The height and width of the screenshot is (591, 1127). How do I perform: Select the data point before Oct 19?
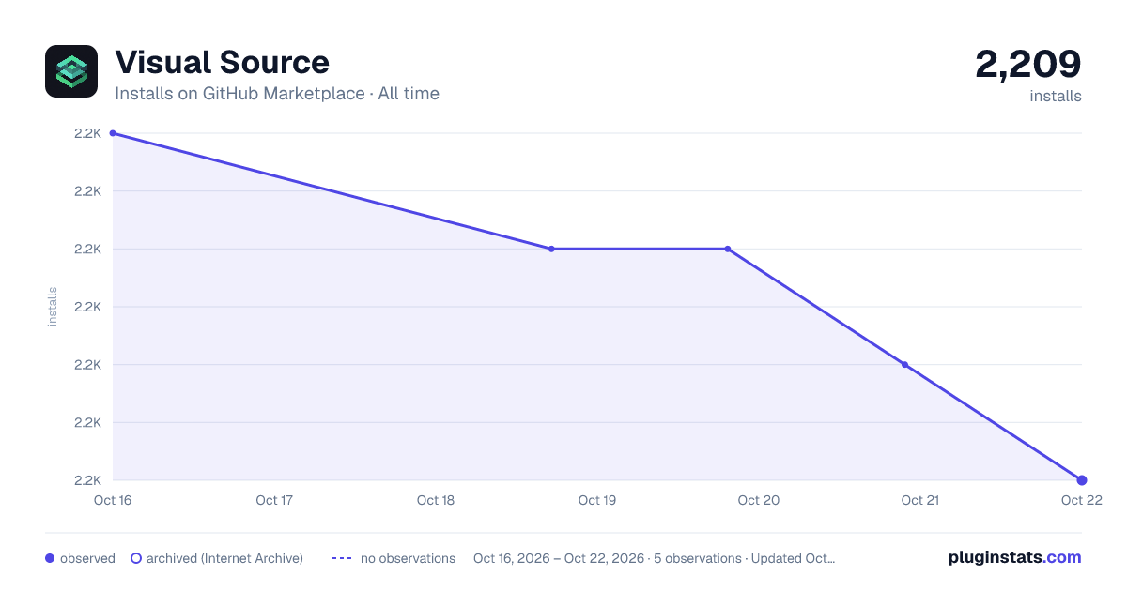click(x=551, y=249)
